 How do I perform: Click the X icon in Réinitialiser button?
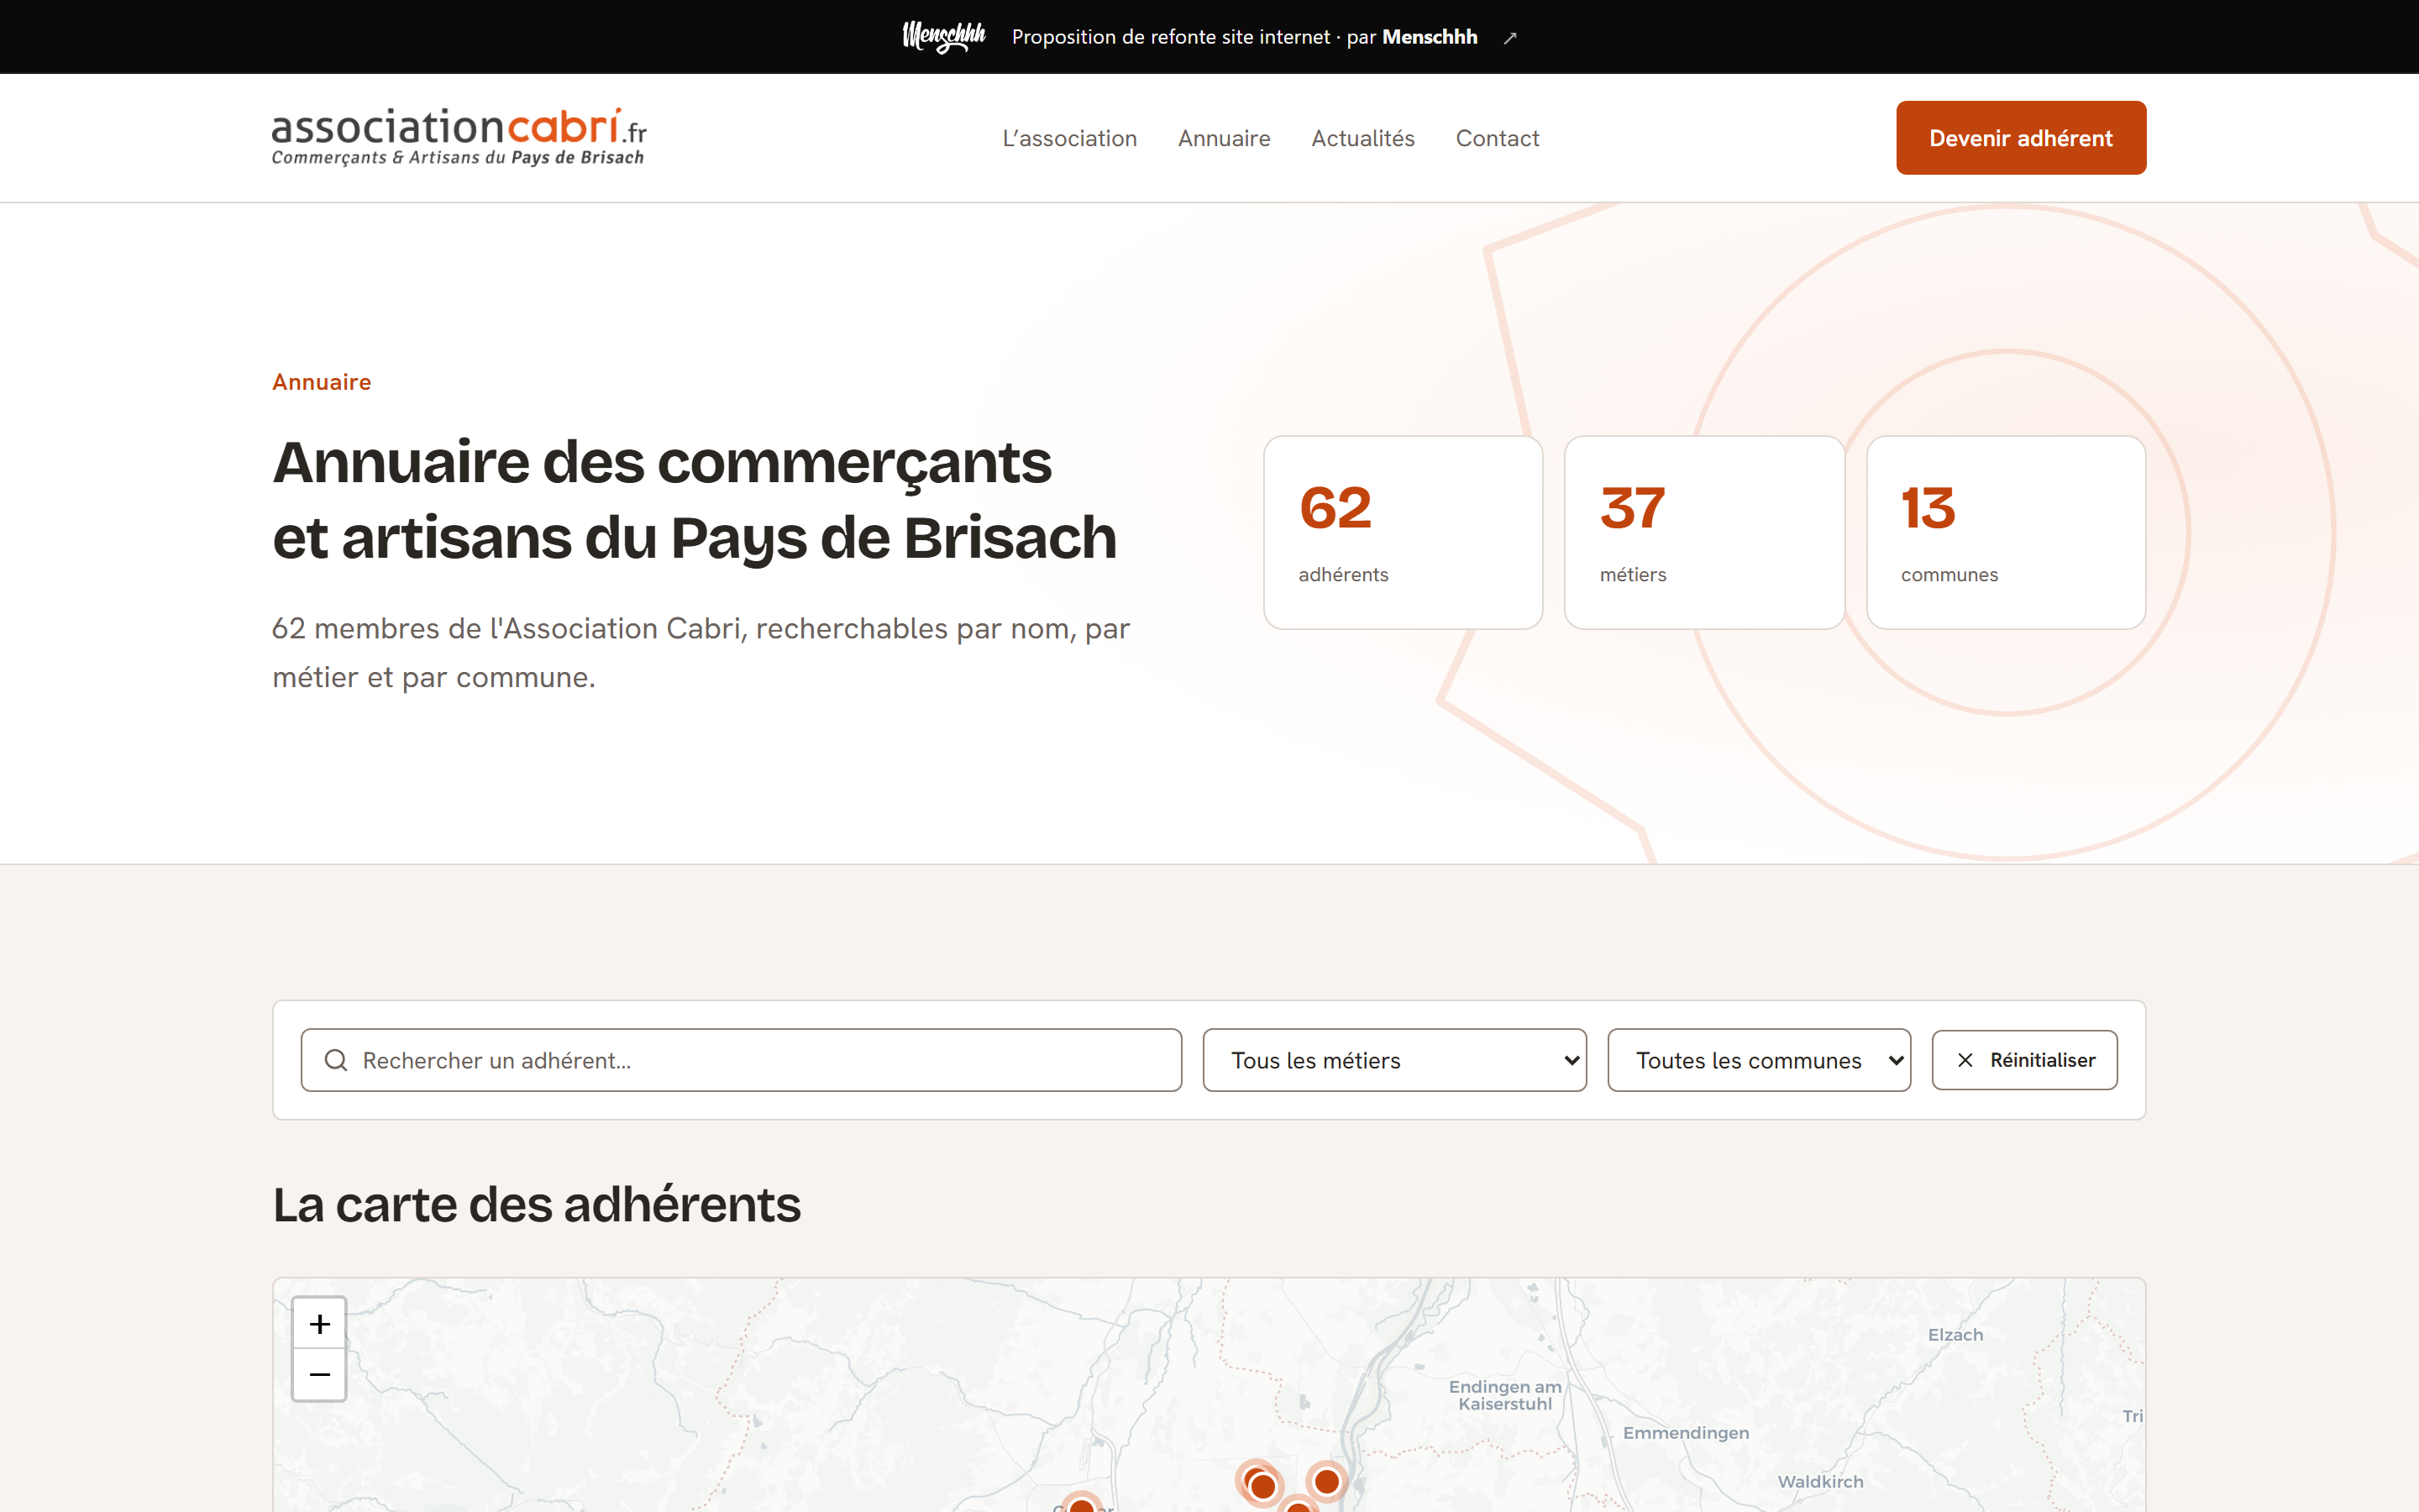point(1965,1060)
